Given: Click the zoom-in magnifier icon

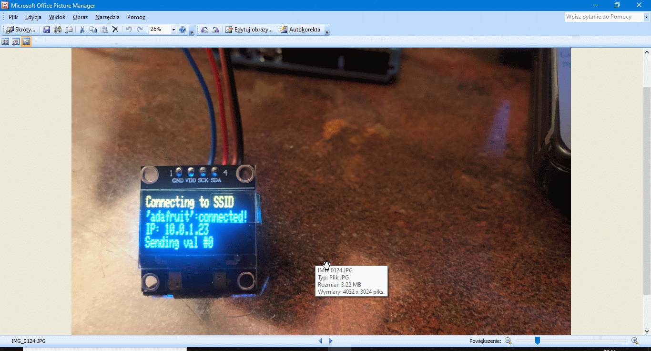Looking at the screenshot, I should point(634,341).
